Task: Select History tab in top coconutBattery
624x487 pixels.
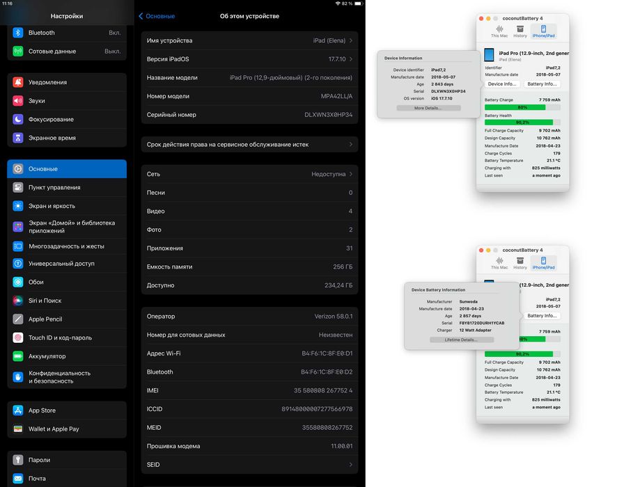Action: (520, 31)
